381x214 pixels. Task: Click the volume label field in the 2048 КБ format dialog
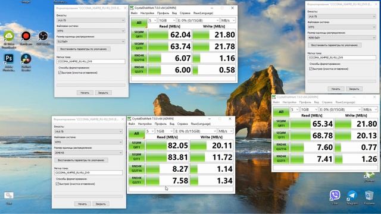click(x=89, y=172)
